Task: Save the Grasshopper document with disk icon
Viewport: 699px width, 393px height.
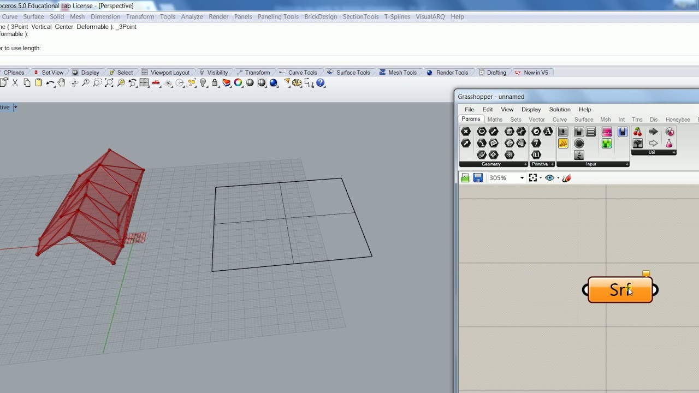Action: pos(478,178)
